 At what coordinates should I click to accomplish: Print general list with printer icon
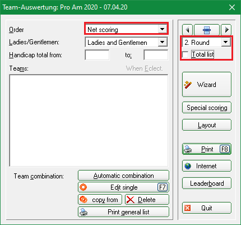(x=123, y=212)
